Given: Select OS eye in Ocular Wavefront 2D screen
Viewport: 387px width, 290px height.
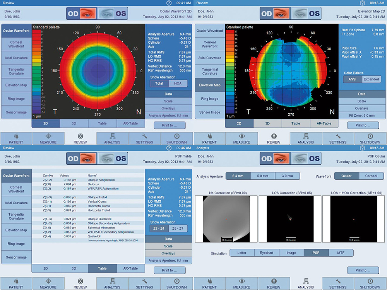Looking at the screenshot, I should pyautogui.click(x=113, y=13).
